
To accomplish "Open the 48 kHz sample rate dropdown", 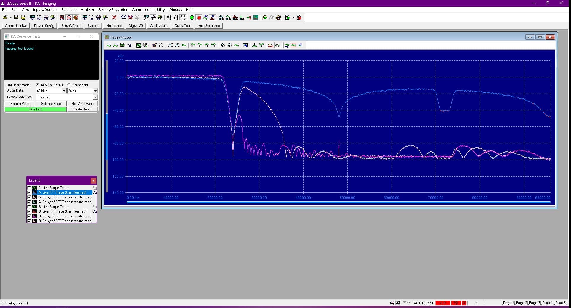I will click(64, 91).
